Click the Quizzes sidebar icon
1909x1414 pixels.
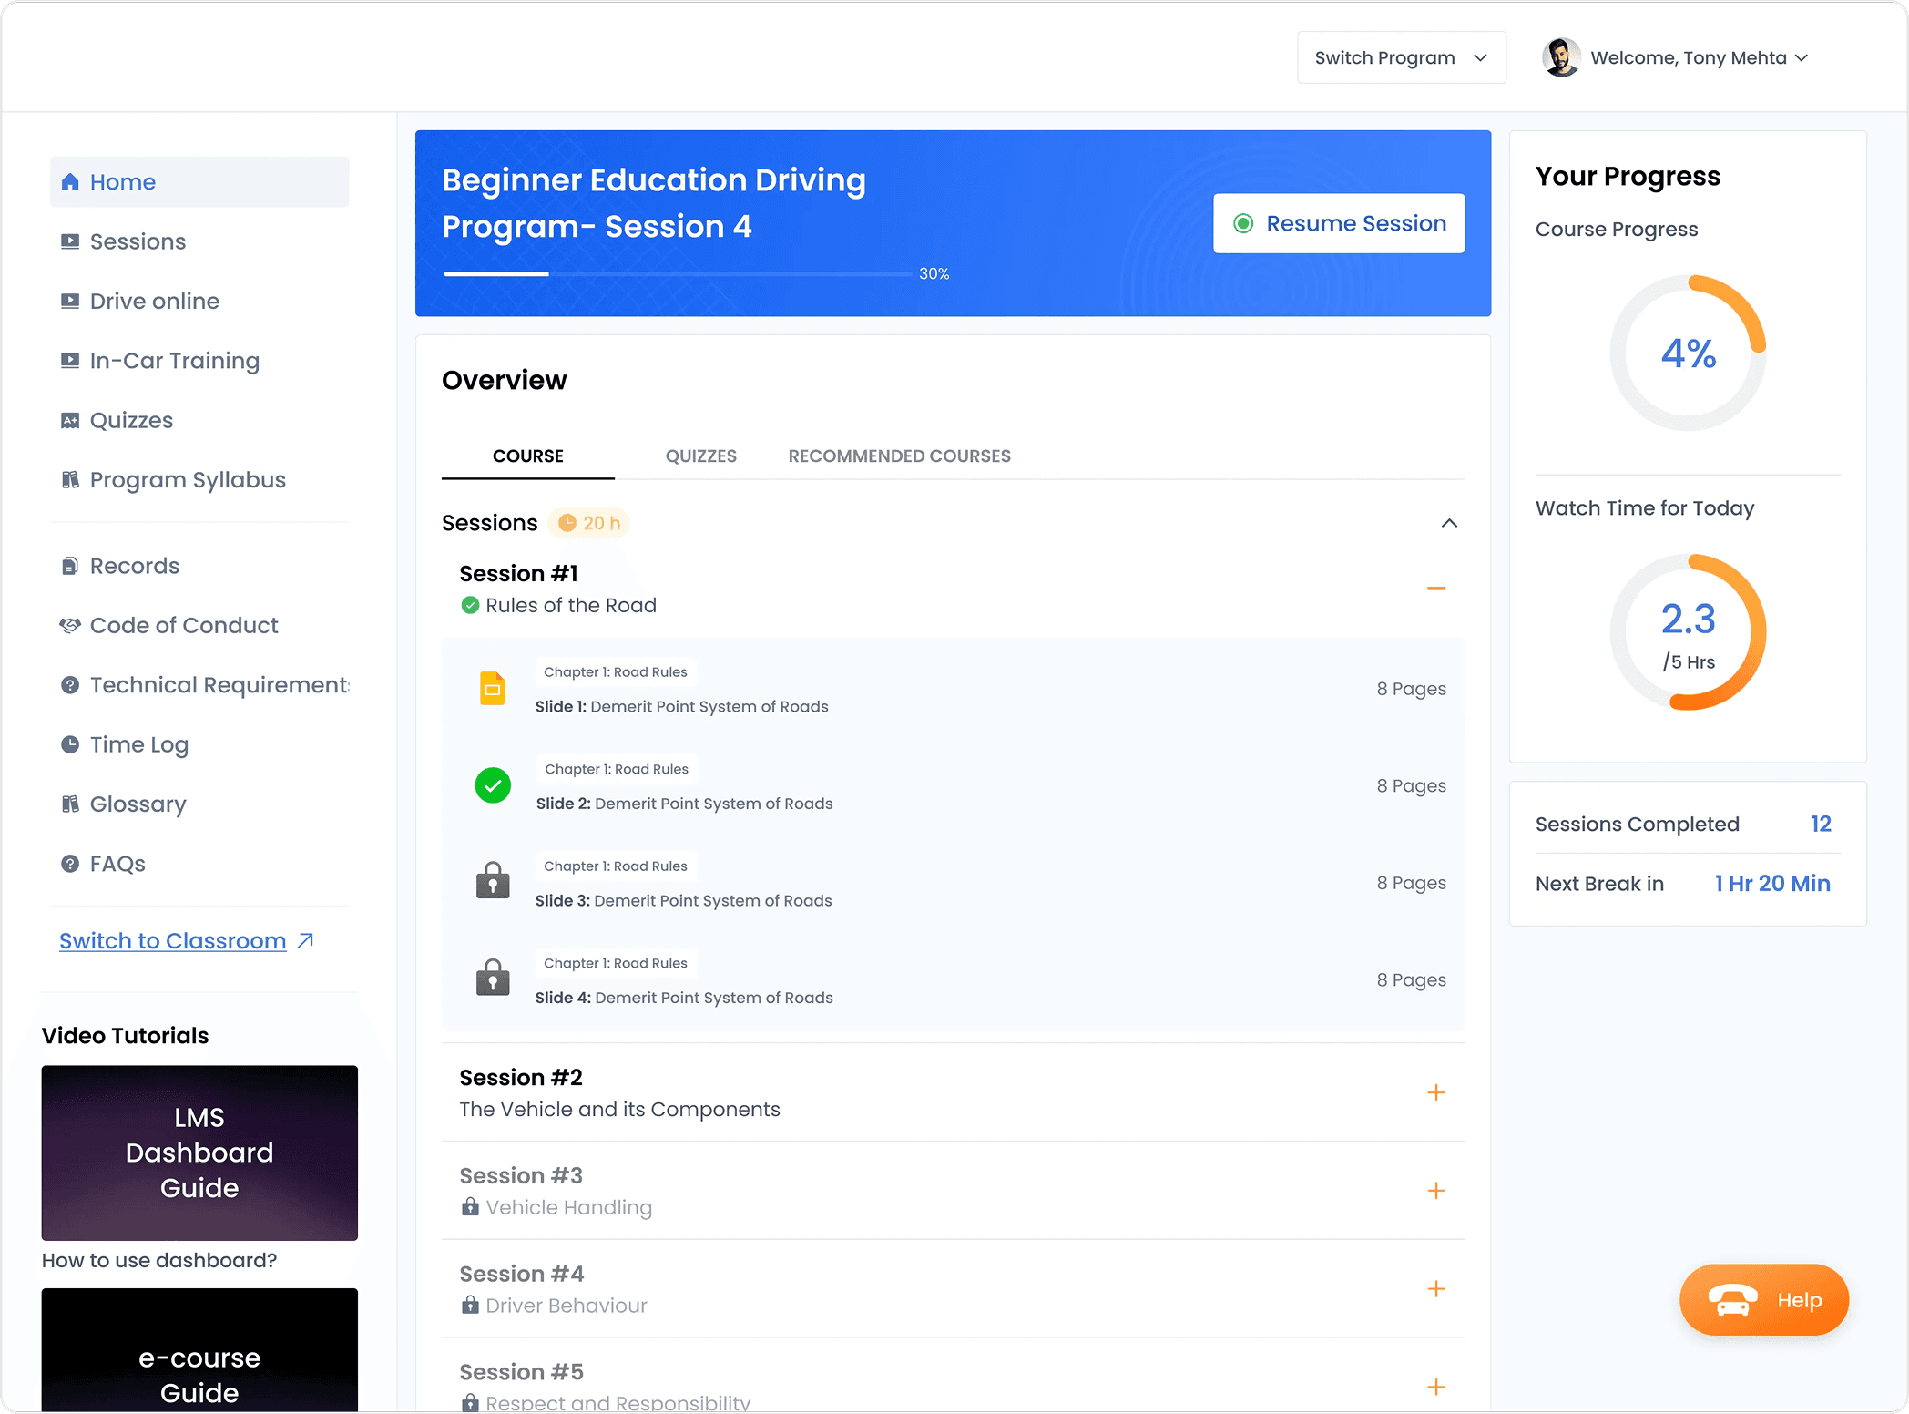[x=70, y=420]
